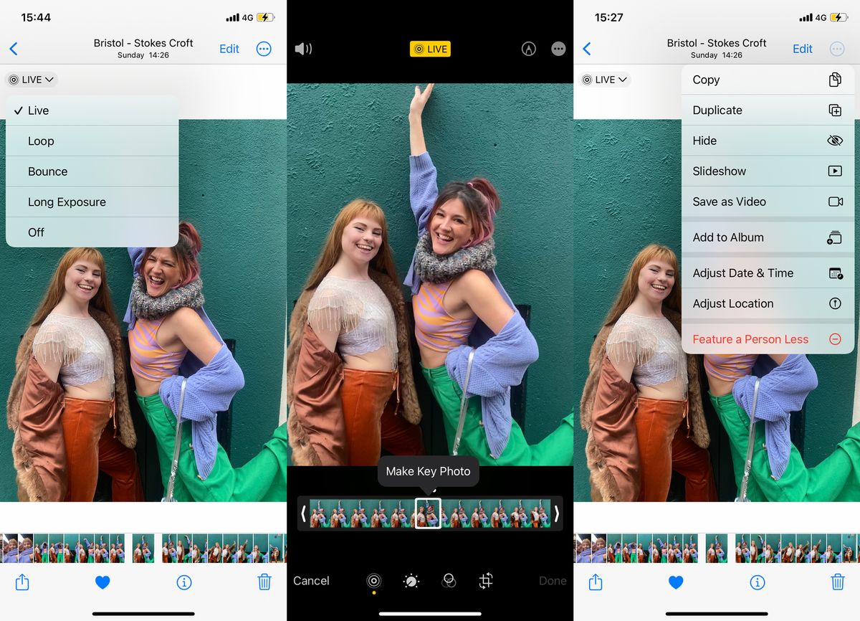Share the photo using the share icon
This screenshot has height=621, width=860.
pos(22,582)
